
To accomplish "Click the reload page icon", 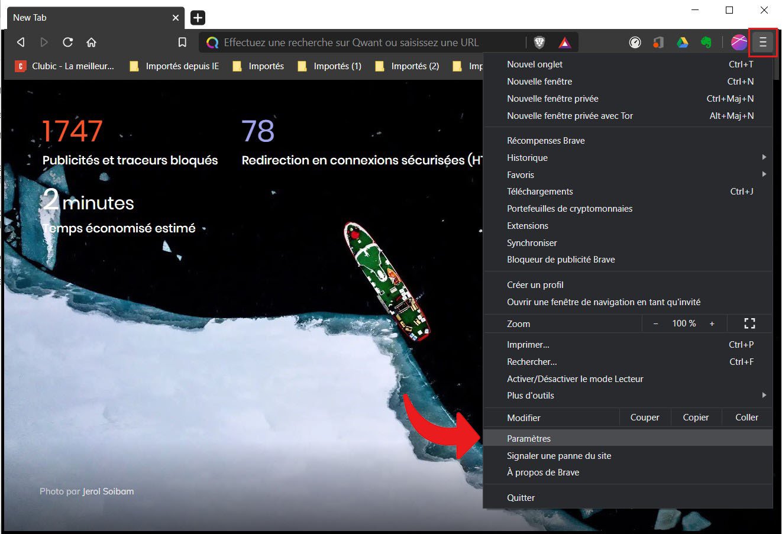I will click(68, 43).
